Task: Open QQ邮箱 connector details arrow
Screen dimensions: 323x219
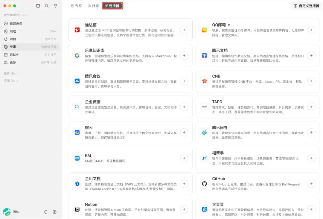Action: [x=311, y=30]
